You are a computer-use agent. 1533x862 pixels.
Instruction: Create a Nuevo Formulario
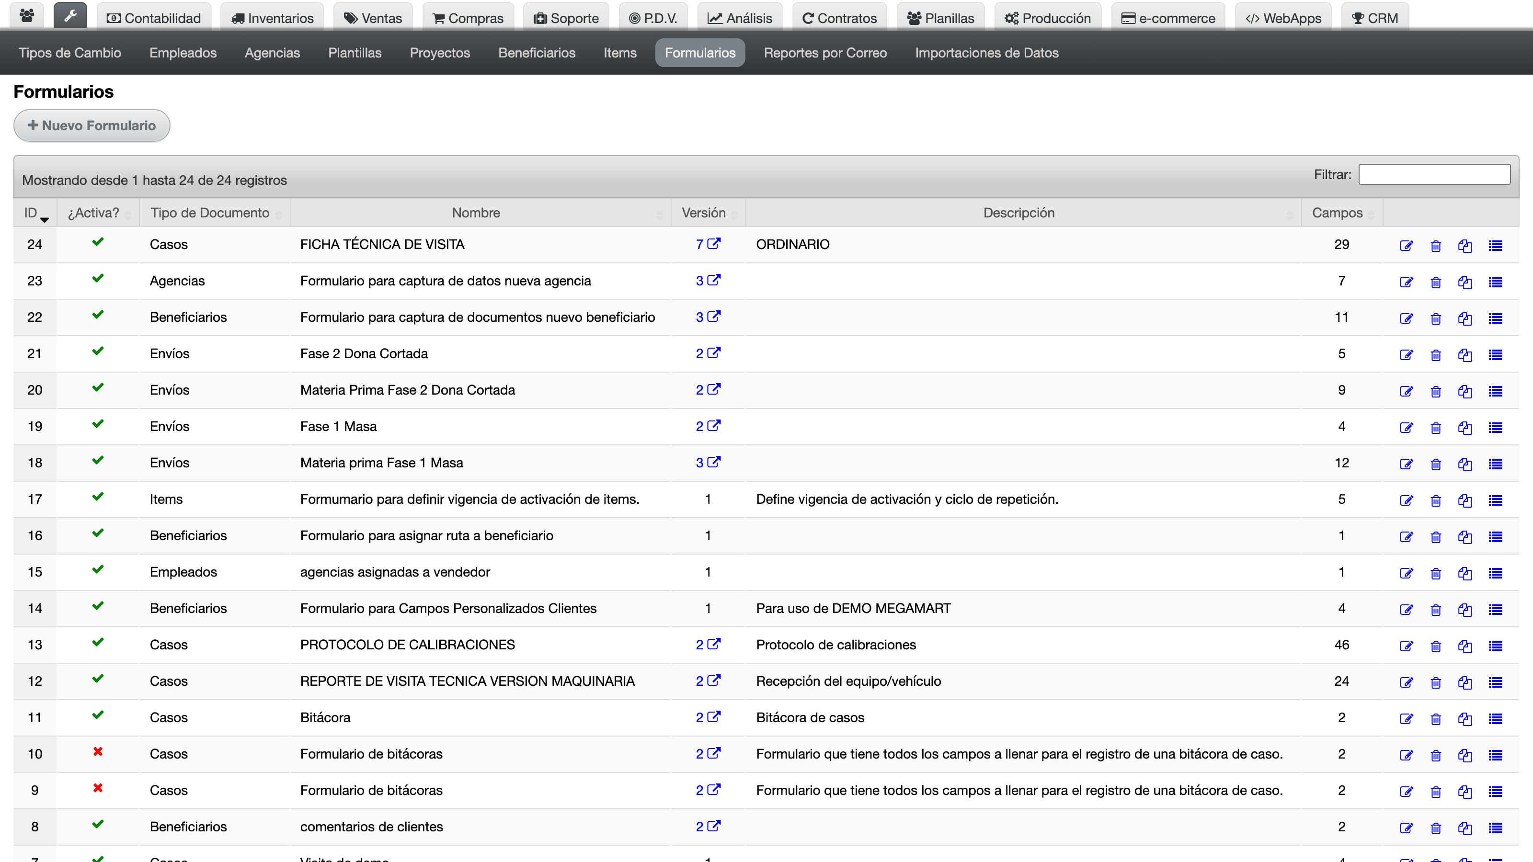point(92,125)
